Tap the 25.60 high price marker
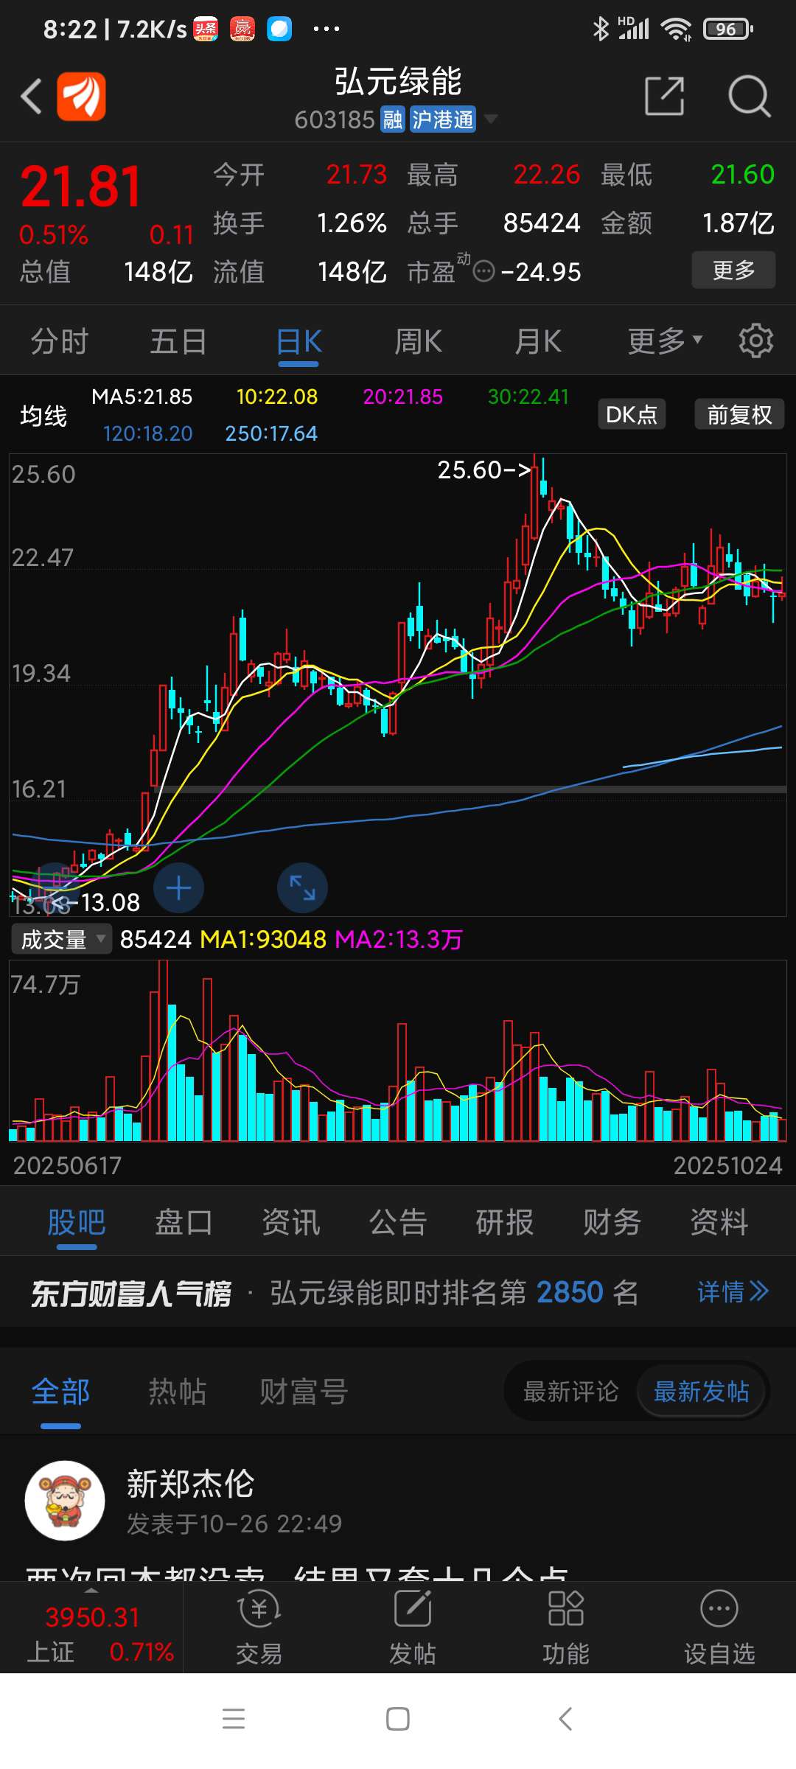Viewport: 796px width, 1769px height. coord(484,470)
